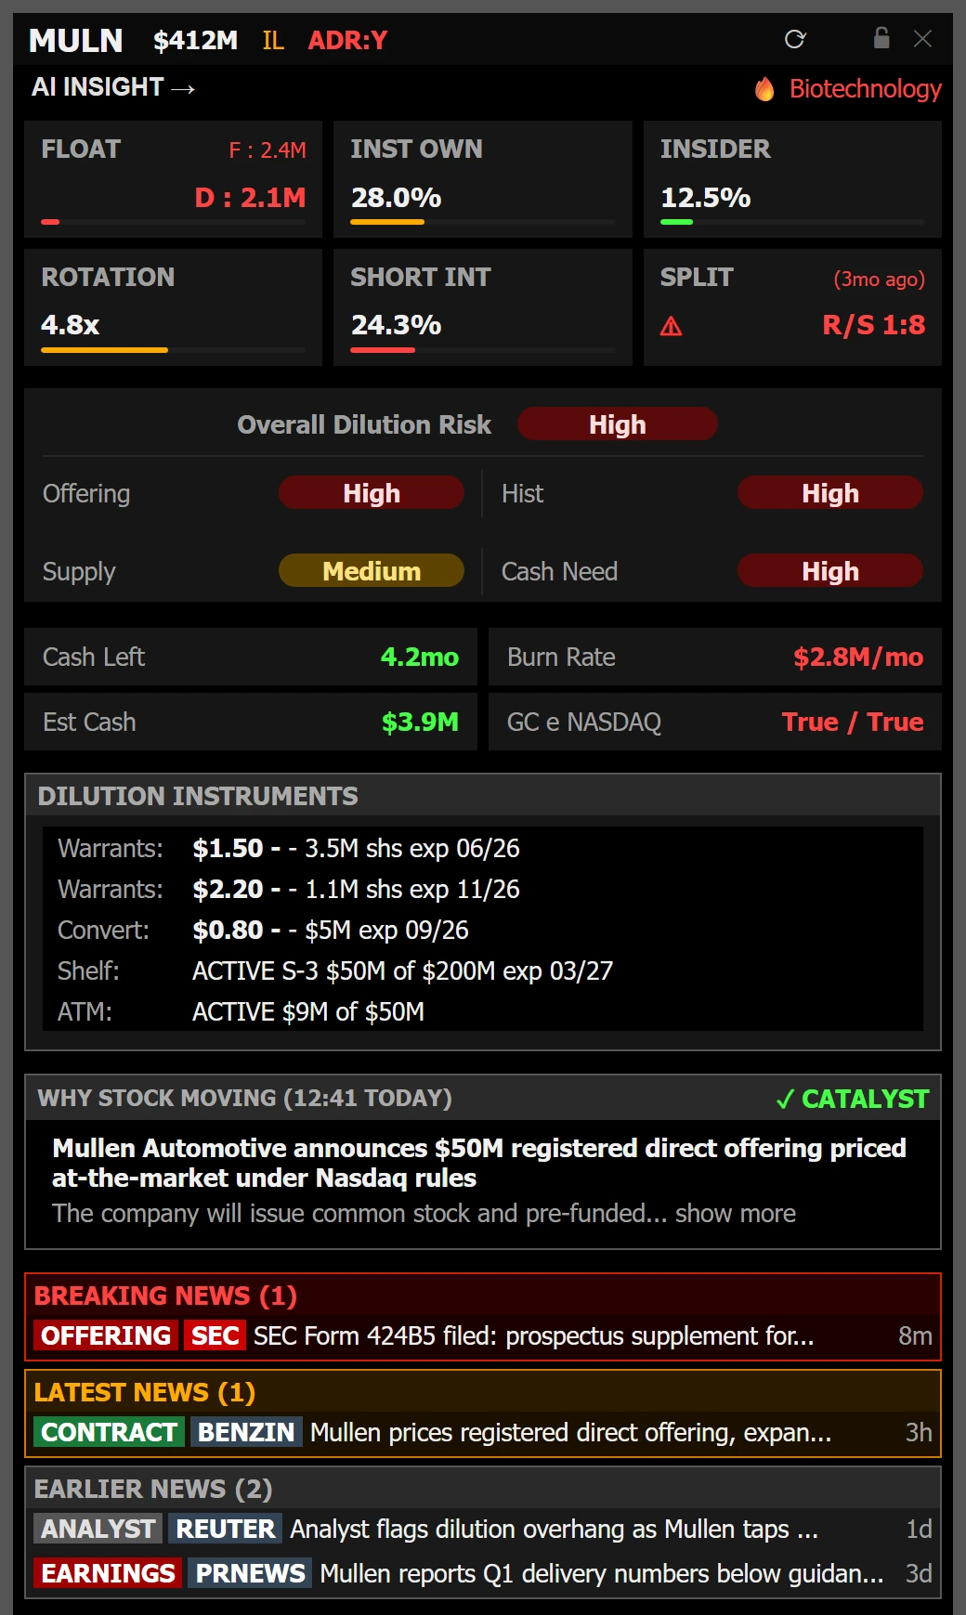Click the IL country code

point(273,40)
